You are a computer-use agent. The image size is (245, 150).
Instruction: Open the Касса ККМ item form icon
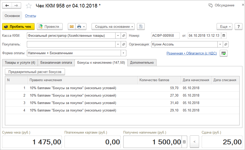click(124, 36)
